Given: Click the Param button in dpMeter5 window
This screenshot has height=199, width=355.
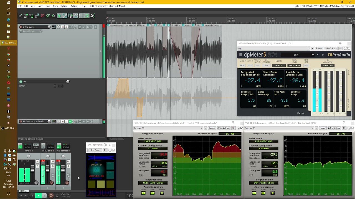Looking at the screenshot, I should 319,49.
